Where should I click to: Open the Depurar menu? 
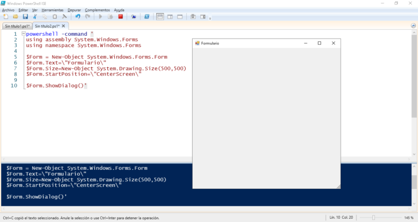tap(74, 10)
